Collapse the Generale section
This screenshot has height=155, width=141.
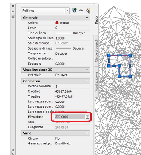coord(87,18)
